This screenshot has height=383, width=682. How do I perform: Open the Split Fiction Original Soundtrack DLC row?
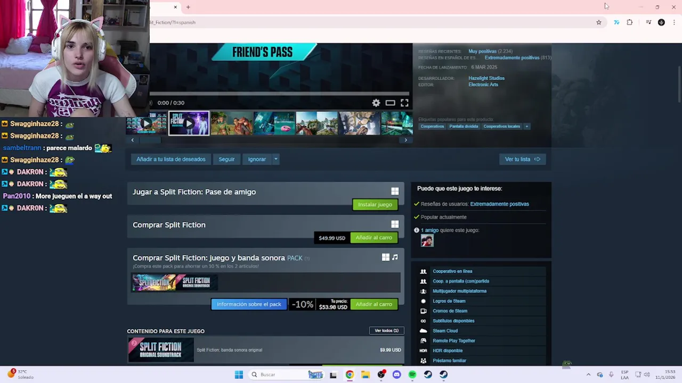click(265, 350)
